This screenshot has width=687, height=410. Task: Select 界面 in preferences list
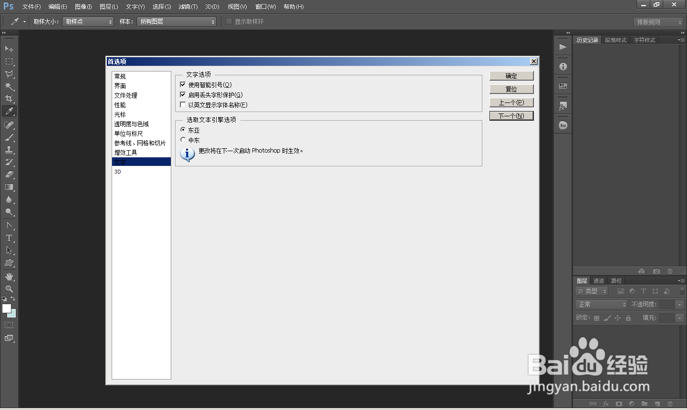[141, 86]
